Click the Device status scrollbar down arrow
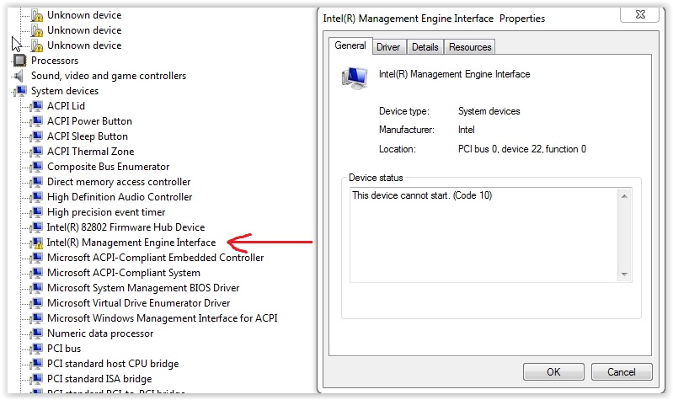 [x=624, y=275]
